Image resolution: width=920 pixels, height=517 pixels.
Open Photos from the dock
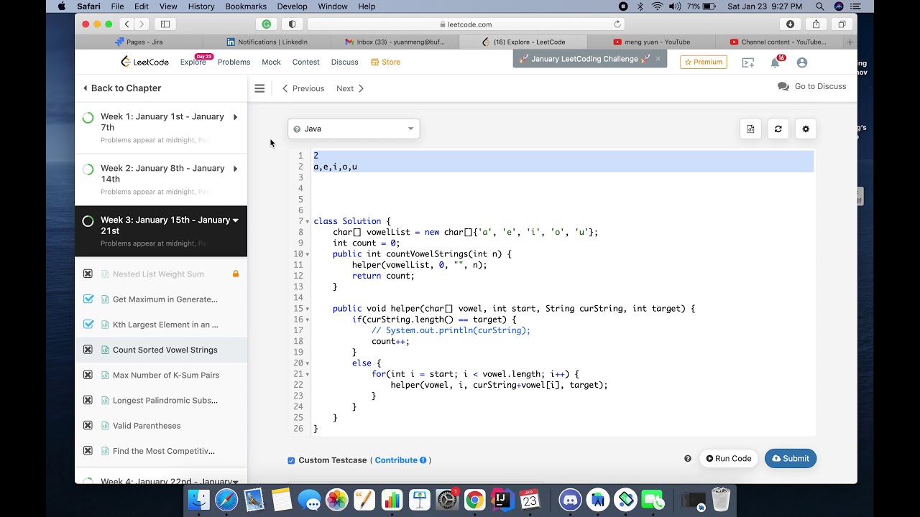point(336,499)
